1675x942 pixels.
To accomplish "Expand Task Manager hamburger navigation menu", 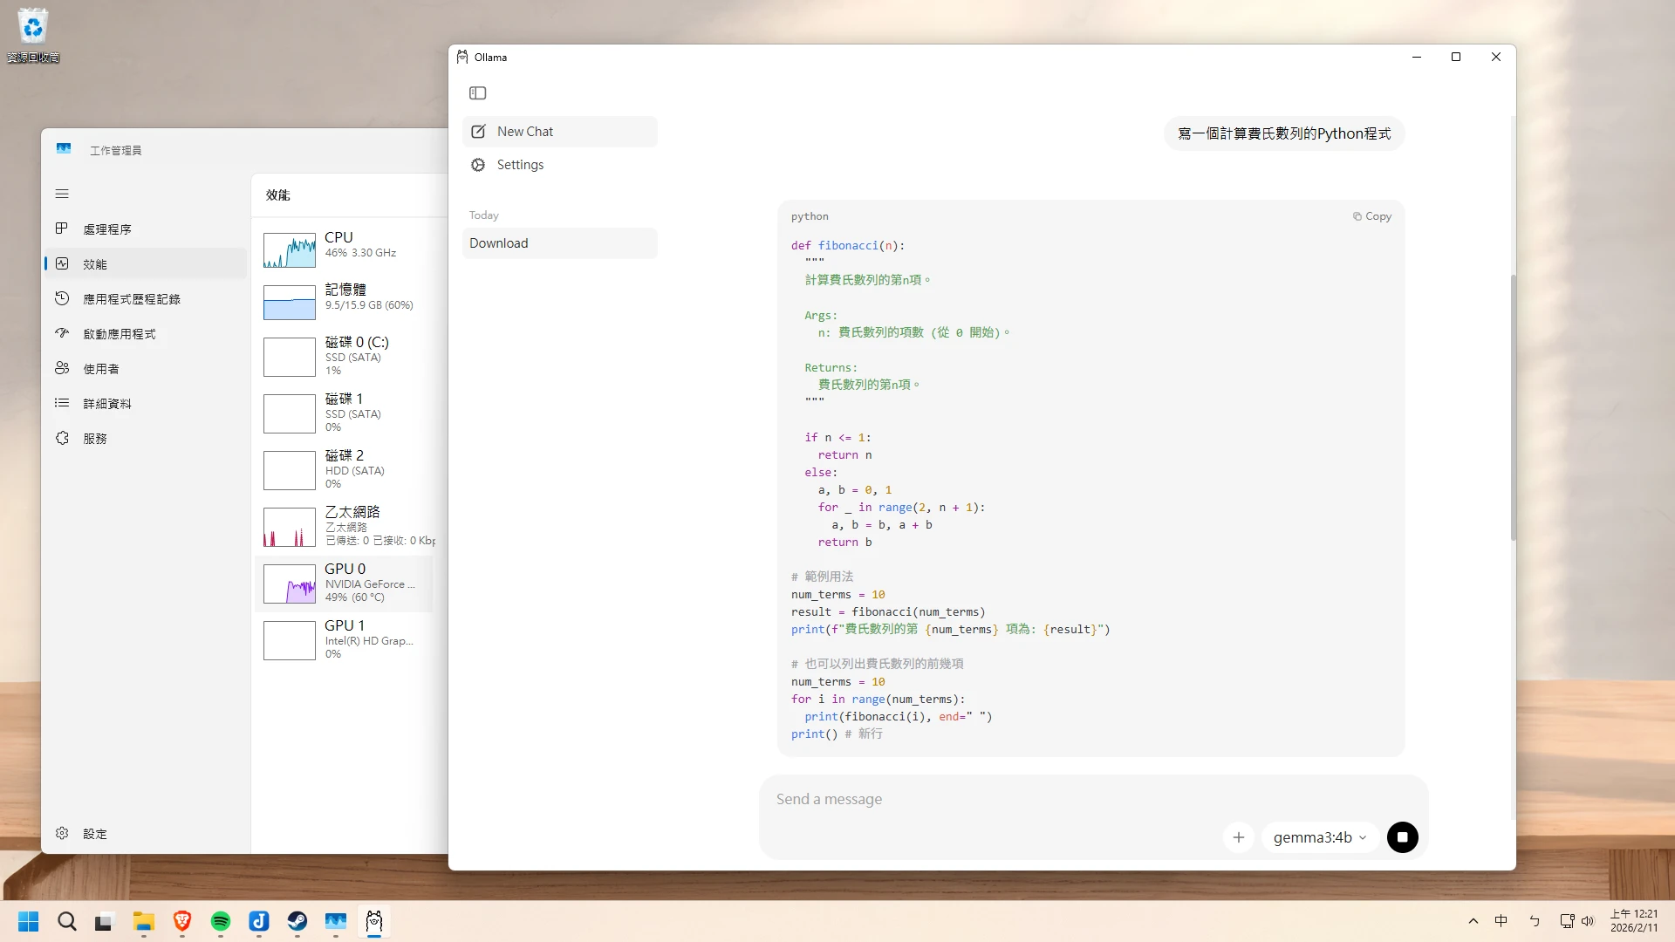I will tap(62, 194).
